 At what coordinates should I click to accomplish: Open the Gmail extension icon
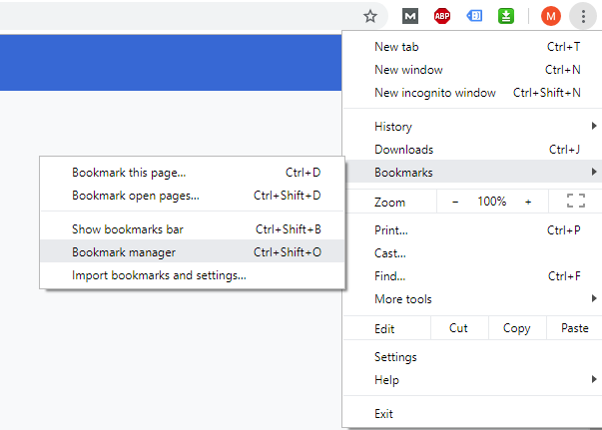410,16
